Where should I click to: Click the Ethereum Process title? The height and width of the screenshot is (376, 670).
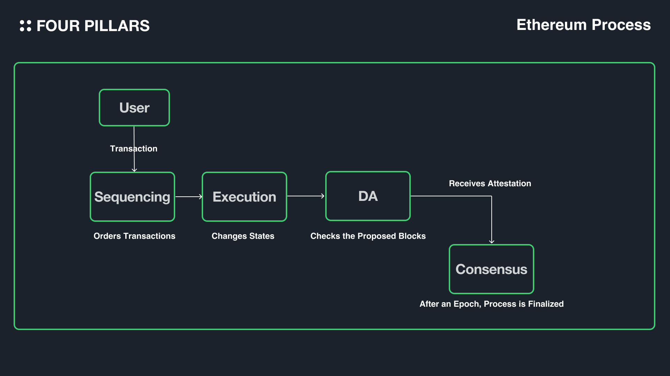click(x=583, y=25)
